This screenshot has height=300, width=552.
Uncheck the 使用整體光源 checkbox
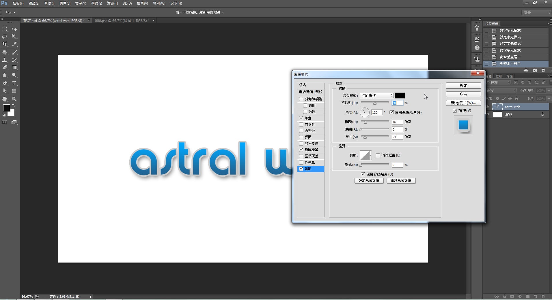click(391, 112)
